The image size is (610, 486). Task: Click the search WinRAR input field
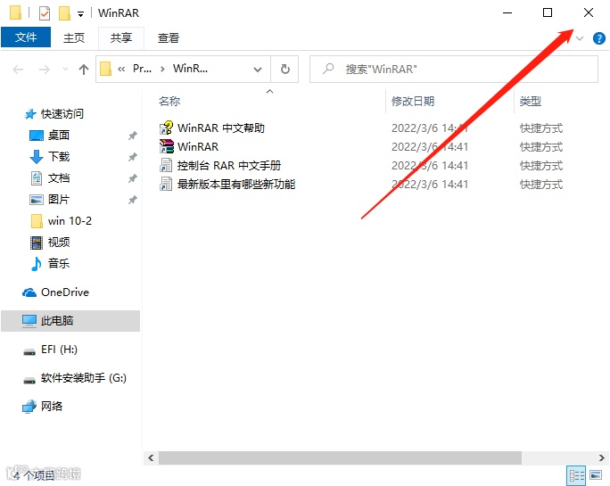coord(454,70)
